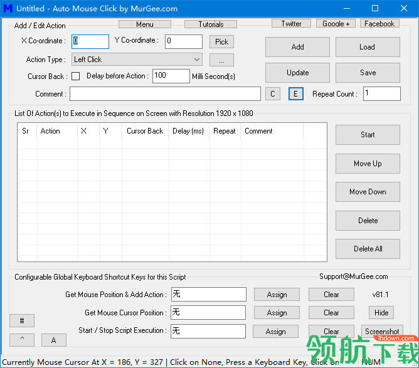Click the ^ button

click(22, 340)
